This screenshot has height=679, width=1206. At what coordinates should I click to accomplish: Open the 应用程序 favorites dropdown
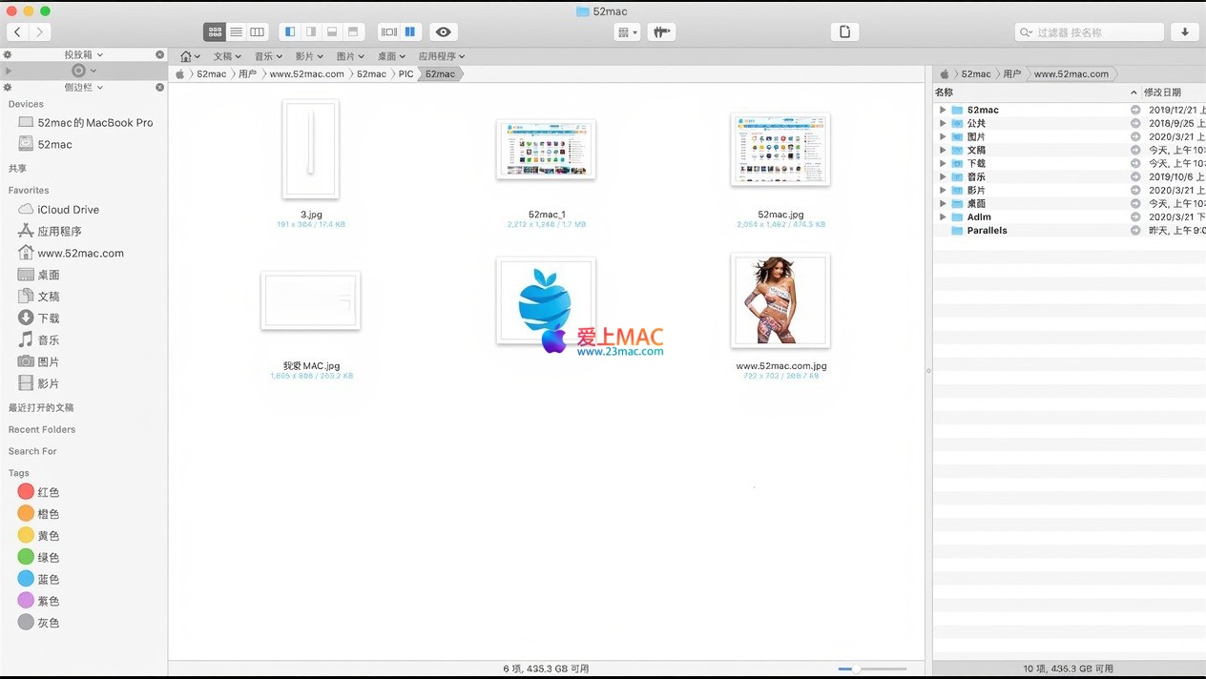tap(441, 56)
